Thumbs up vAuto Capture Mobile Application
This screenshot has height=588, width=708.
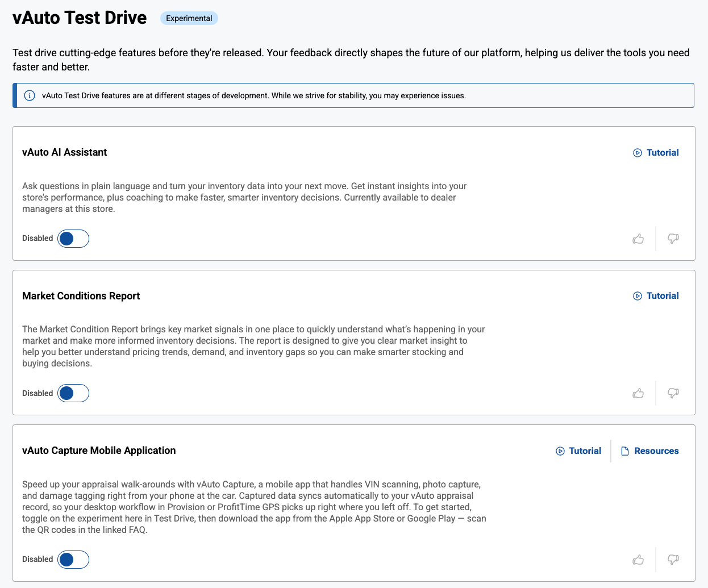tap(638, 560)
